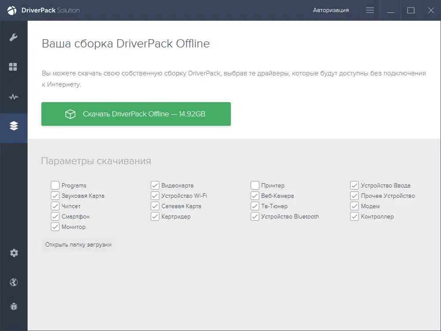Select the layers offline pack icon in sidebar

click(x=14, y=126)
